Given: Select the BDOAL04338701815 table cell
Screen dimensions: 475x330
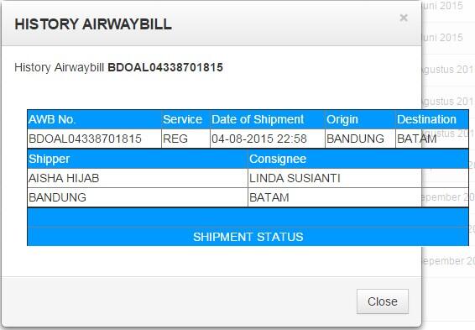Looking at the screenshot, I should [95, 139].
